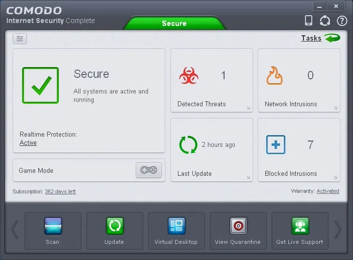Click the green Secure status tab
Screen dimensions: 353x260
(174, 24)
